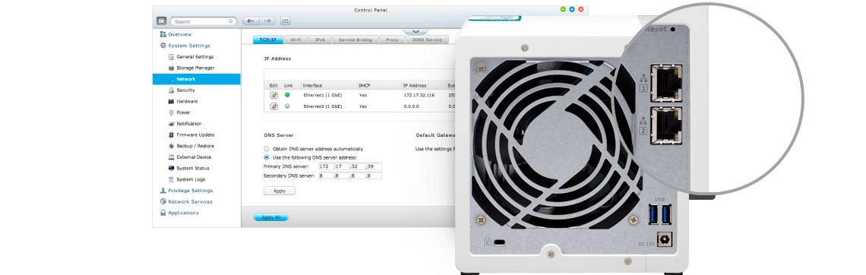Screen dimensions: 866x275
Task: Click the Hardware icon in the sidebar
Action: click(x=171, y=102)
